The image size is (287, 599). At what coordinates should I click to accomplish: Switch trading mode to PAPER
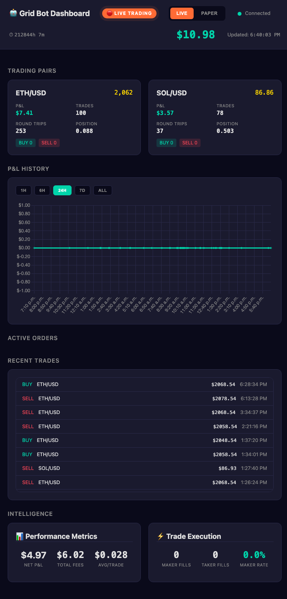tap(209, 13)
